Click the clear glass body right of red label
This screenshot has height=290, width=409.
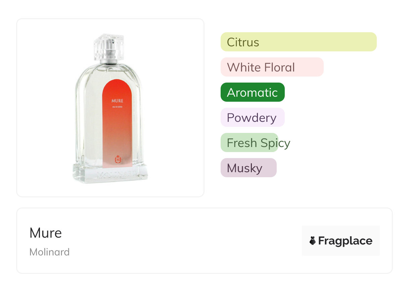pyautogui.click(x=137, y=117)
